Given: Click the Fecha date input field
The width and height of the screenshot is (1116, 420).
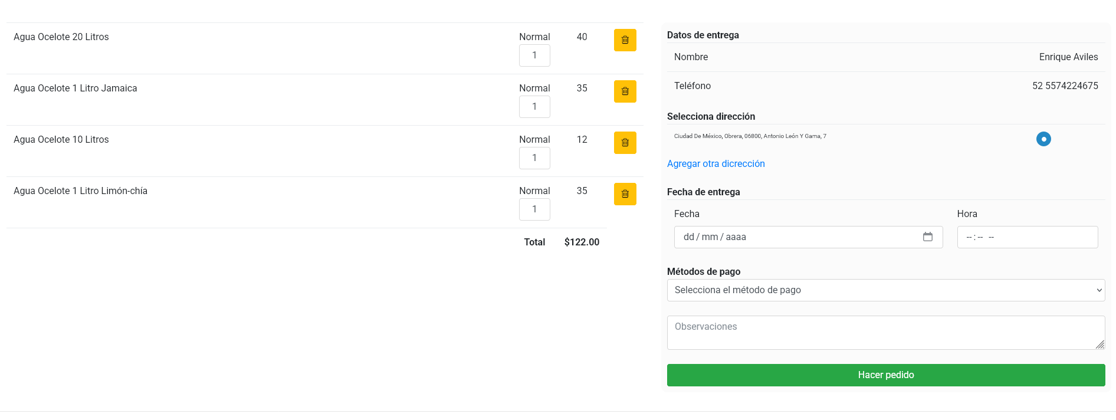Looking at the screenshot, I should click(796, 237).
